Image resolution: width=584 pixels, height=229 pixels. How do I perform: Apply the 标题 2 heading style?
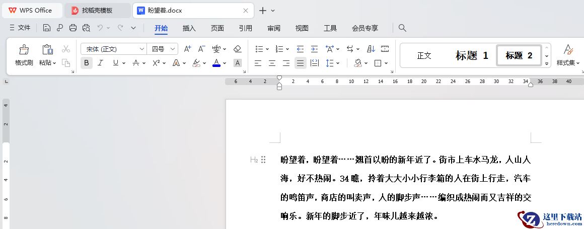pos(519,56)
